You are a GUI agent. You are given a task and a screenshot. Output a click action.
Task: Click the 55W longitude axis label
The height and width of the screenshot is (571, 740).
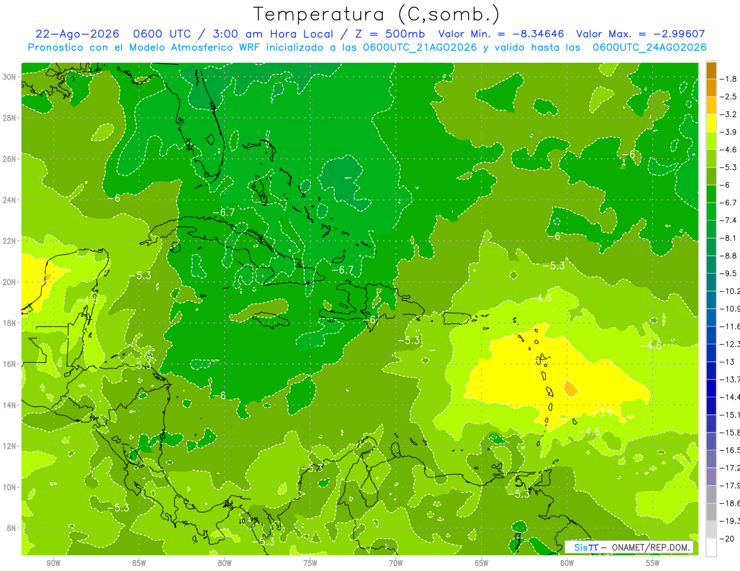[653, 563]
